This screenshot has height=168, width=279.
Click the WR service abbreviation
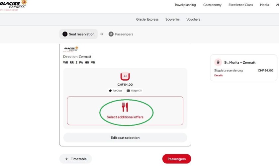click(x=65, y=62)
